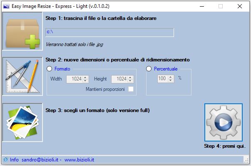
Task: Increase Height with the up arrow
Action: pyautogui.click(x=130, y=78)
